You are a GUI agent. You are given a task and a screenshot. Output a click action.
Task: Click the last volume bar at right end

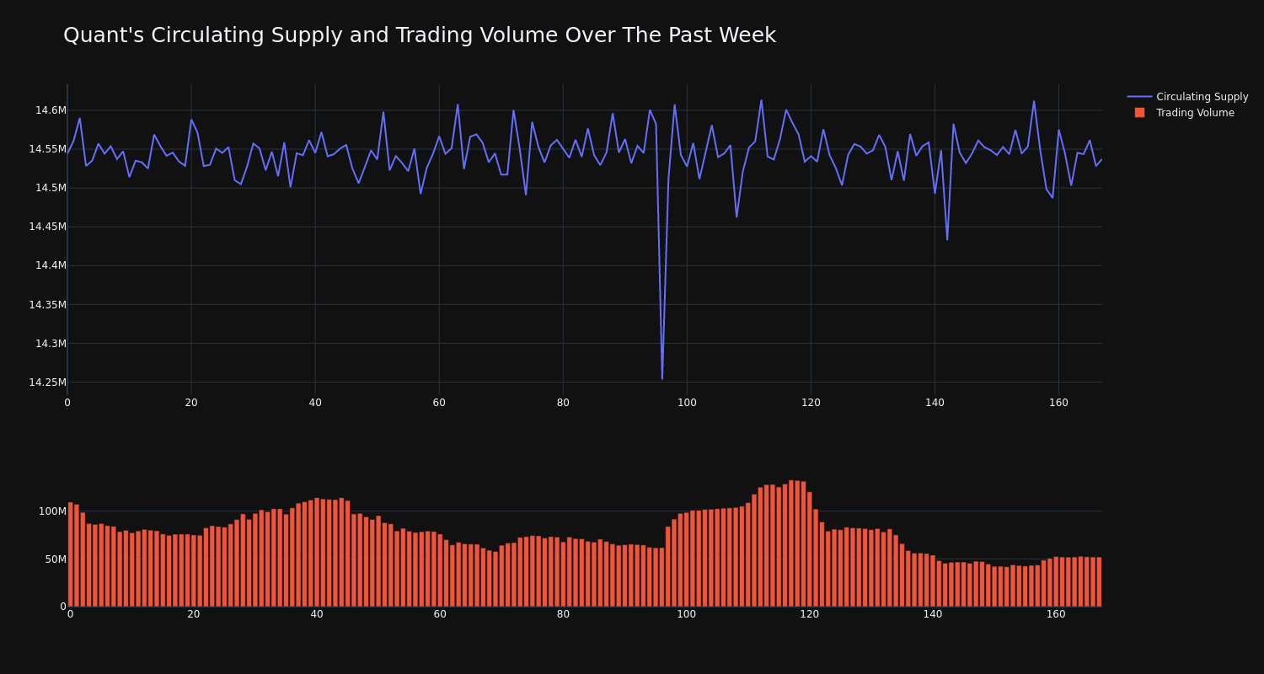[1099, 581]
